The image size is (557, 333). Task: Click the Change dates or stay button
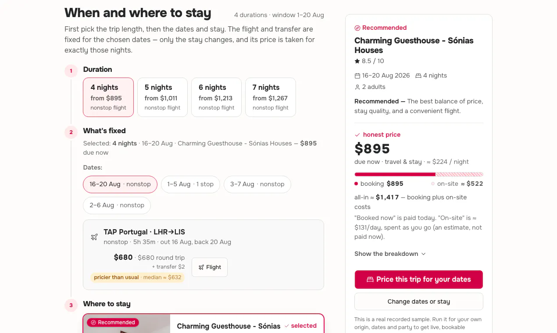click(419, 301)
